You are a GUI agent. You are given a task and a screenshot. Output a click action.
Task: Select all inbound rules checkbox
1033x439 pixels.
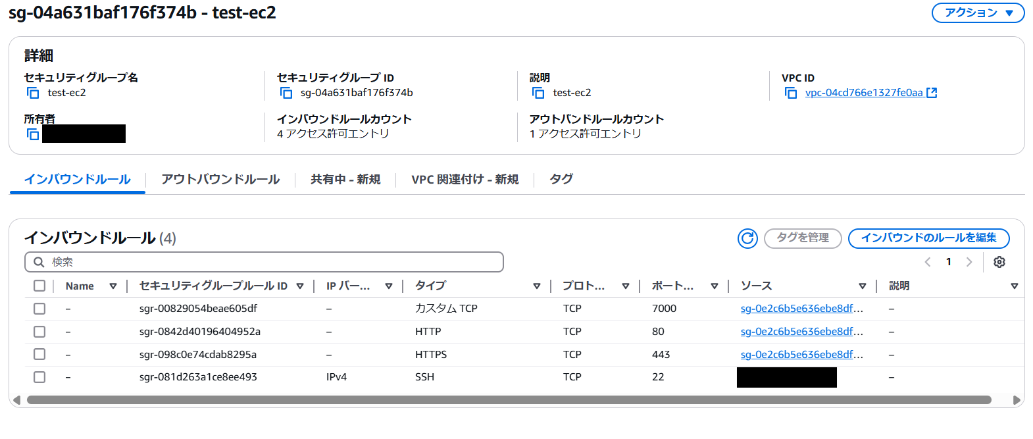coord(39,286)
